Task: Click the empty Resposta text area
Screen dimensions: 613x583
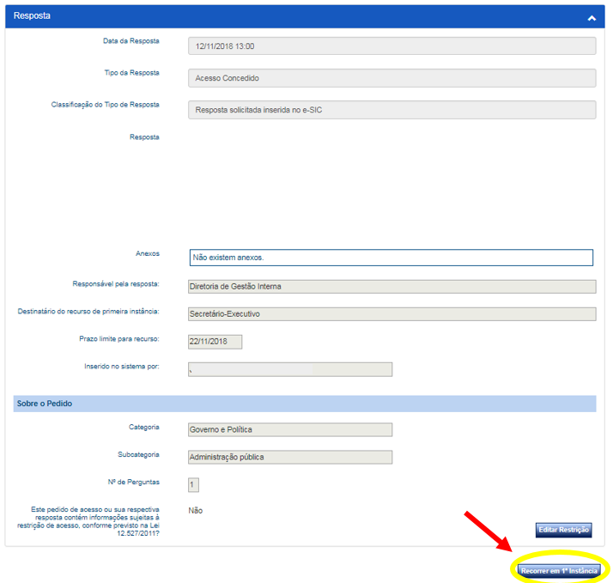Action: (391, 185)
